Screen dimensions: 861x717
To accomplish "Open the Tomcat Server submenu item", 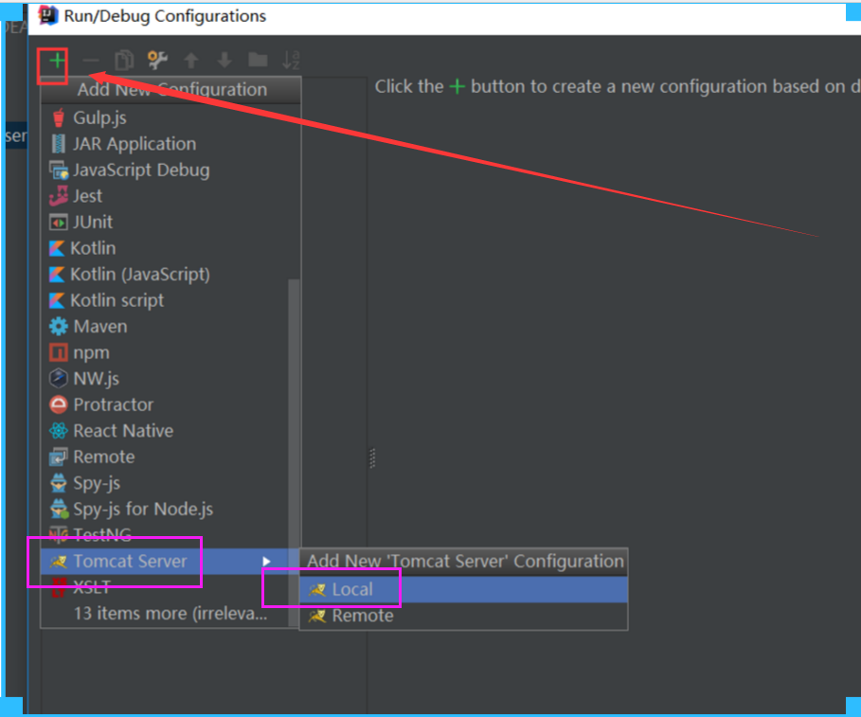I will pyautogui.click(x=170, y=561).
